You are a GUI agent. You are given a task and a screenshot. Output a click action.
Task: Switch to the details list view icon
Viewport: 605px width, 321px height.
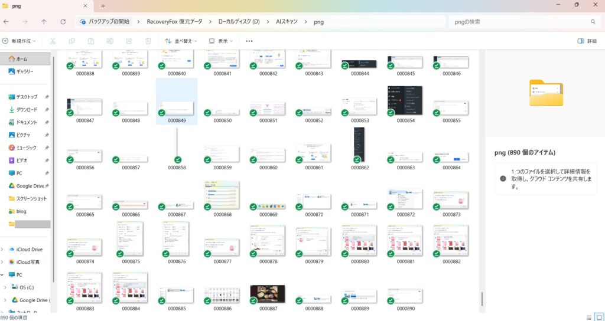click(589, 317)
